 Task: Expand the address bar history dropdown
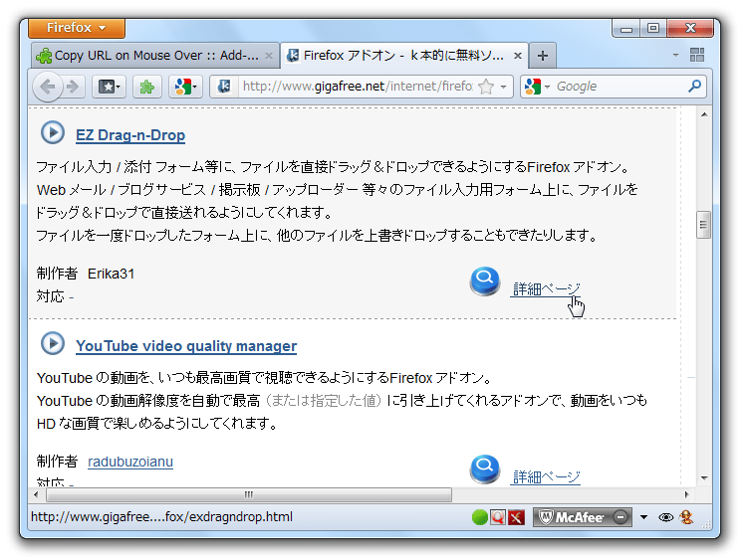pos(503,87)
